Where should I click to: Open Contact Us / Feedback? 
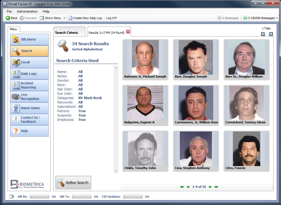coord(30,120)
